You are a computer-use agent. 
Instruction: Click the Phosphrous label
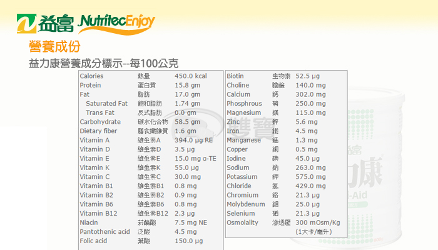244,104
